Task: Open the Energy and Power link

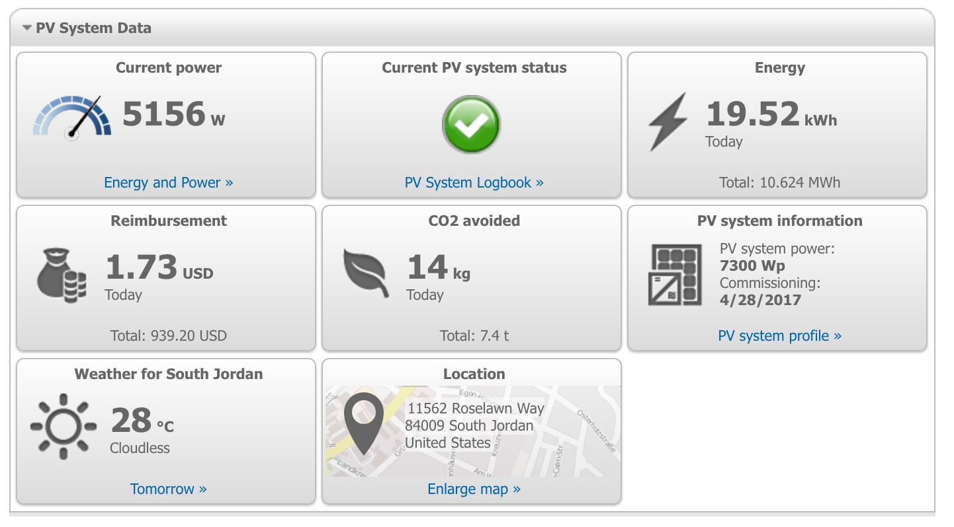Action: (x=169, y=182)
